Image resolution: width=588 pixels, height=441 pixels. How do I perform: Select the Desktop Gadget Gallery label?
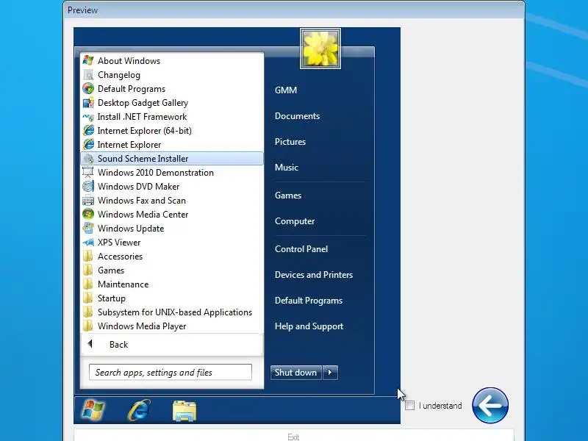(143, 103)
